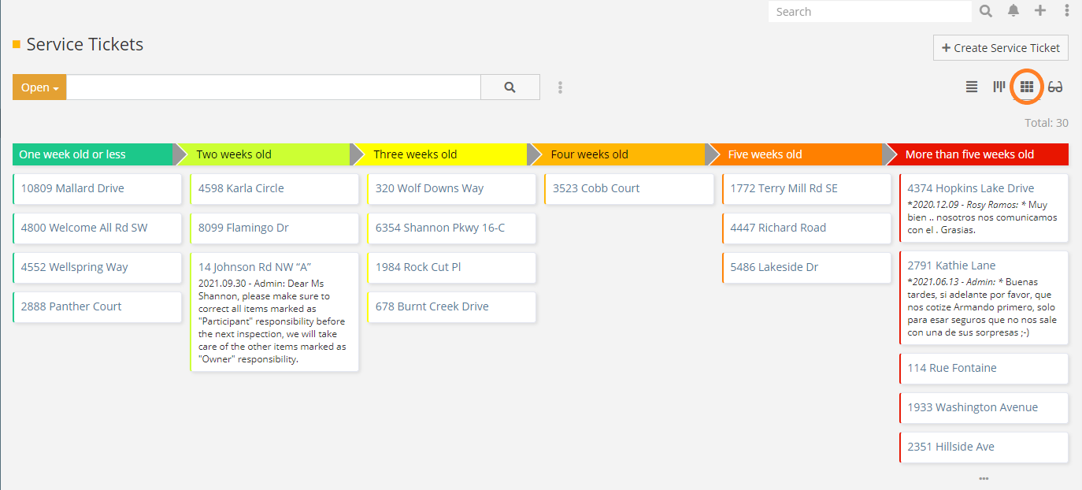The image size is (1082, 490).
Task: Click the filter search magnifier button
Action: pyautogui.click(x=510, y=87)
